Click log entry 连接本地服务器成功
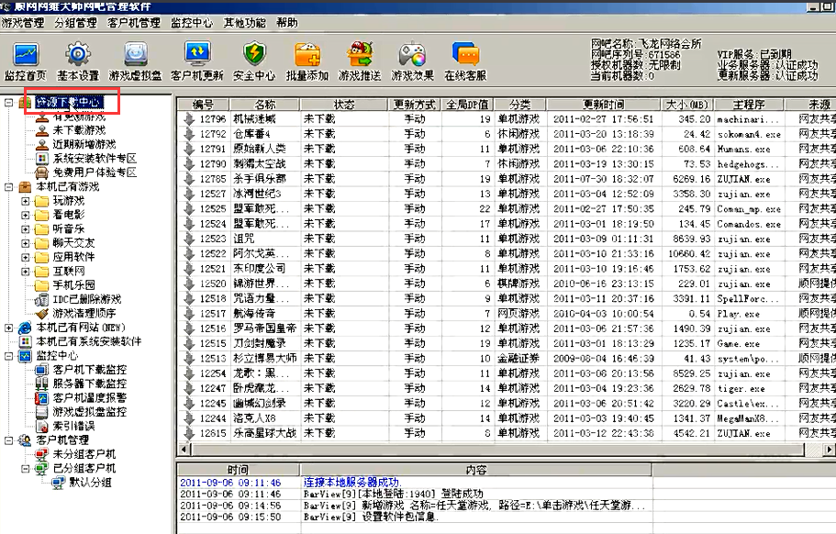This screenshot has width=836, height=534. [x=353, y=483]
